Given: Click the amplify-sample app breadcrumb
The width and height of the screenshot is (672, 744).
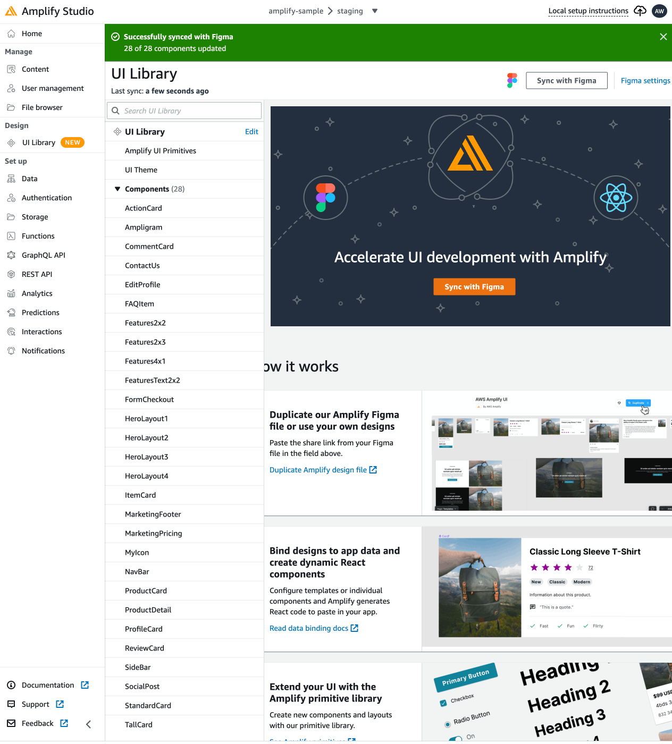Looking at the screenshot, I should (x=296, y=11).
